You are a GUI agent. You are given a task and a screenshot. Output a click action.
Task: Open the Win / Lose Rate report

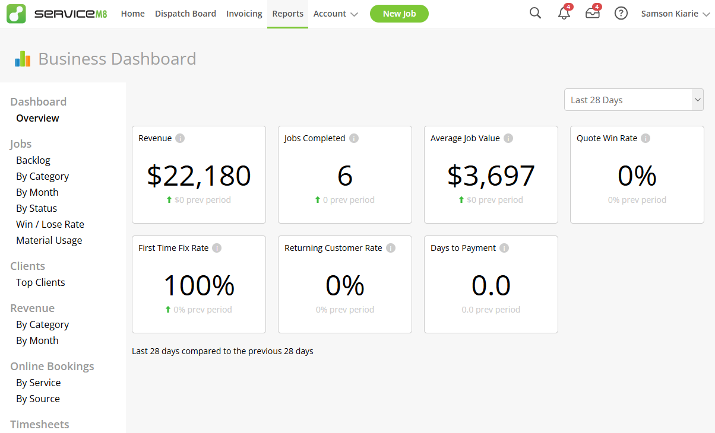[x=50, y=224]
